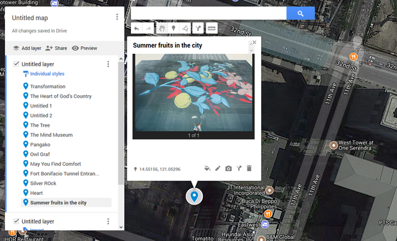This screenshot has width=397, height=241.
Task: Click the Preview button
Action: click(84, 48)
